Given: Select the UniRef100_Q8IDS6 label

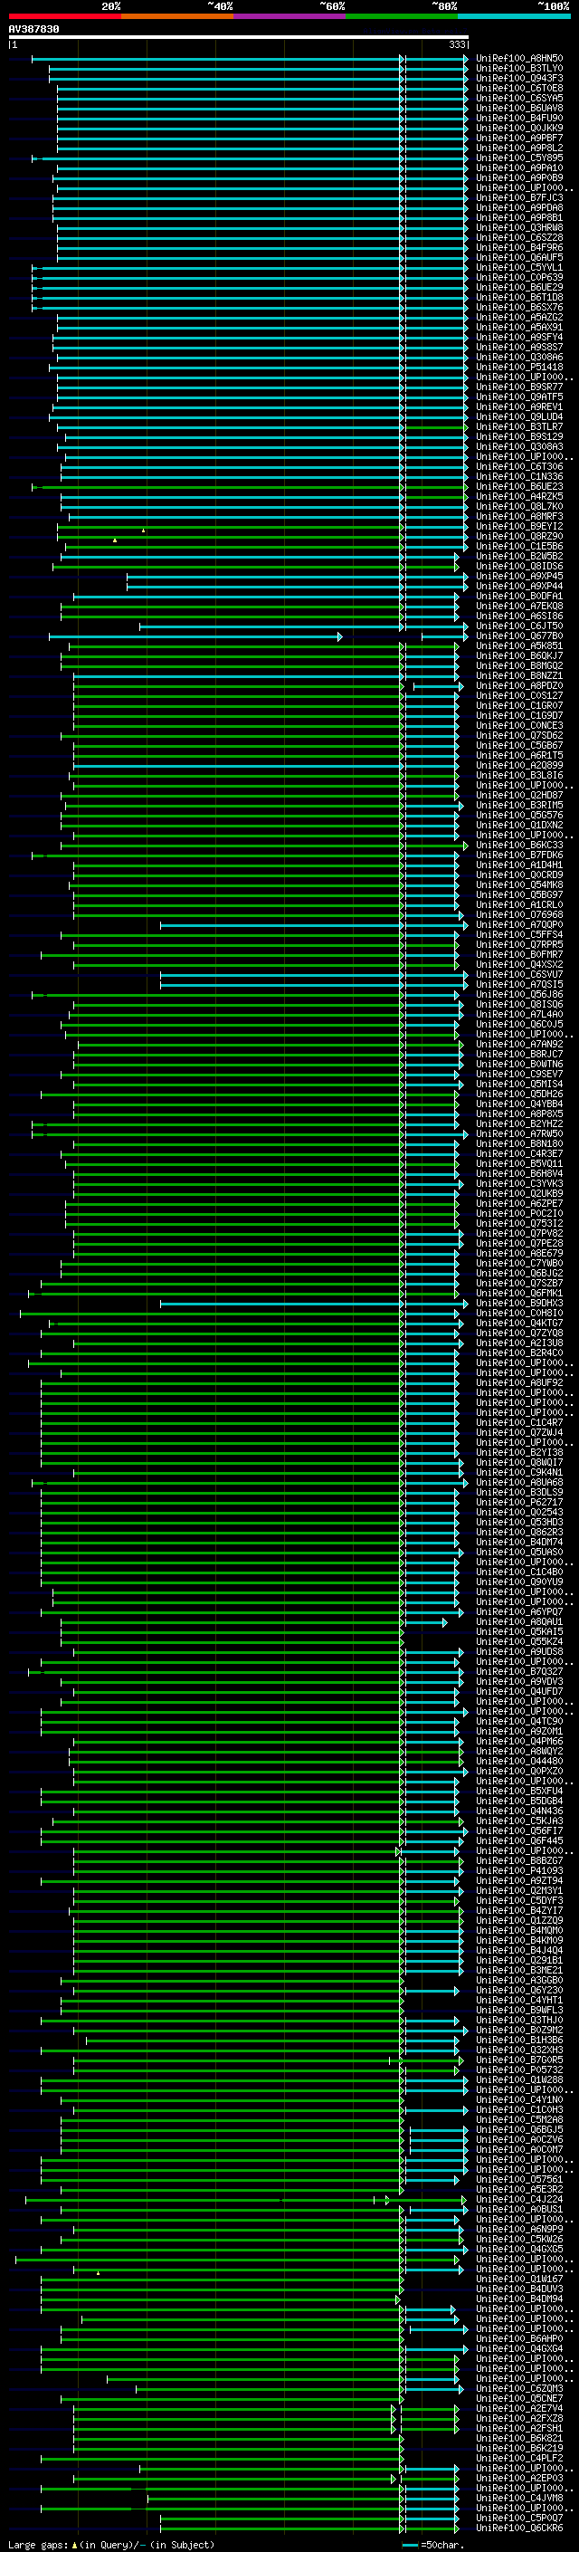Looking at the screenshot, I should click(519, 567).
